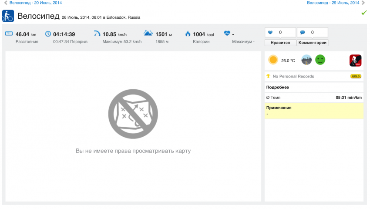Click the city terrain round icon
370x209 pixels.
pyautogui.click(x=306, y=60)
